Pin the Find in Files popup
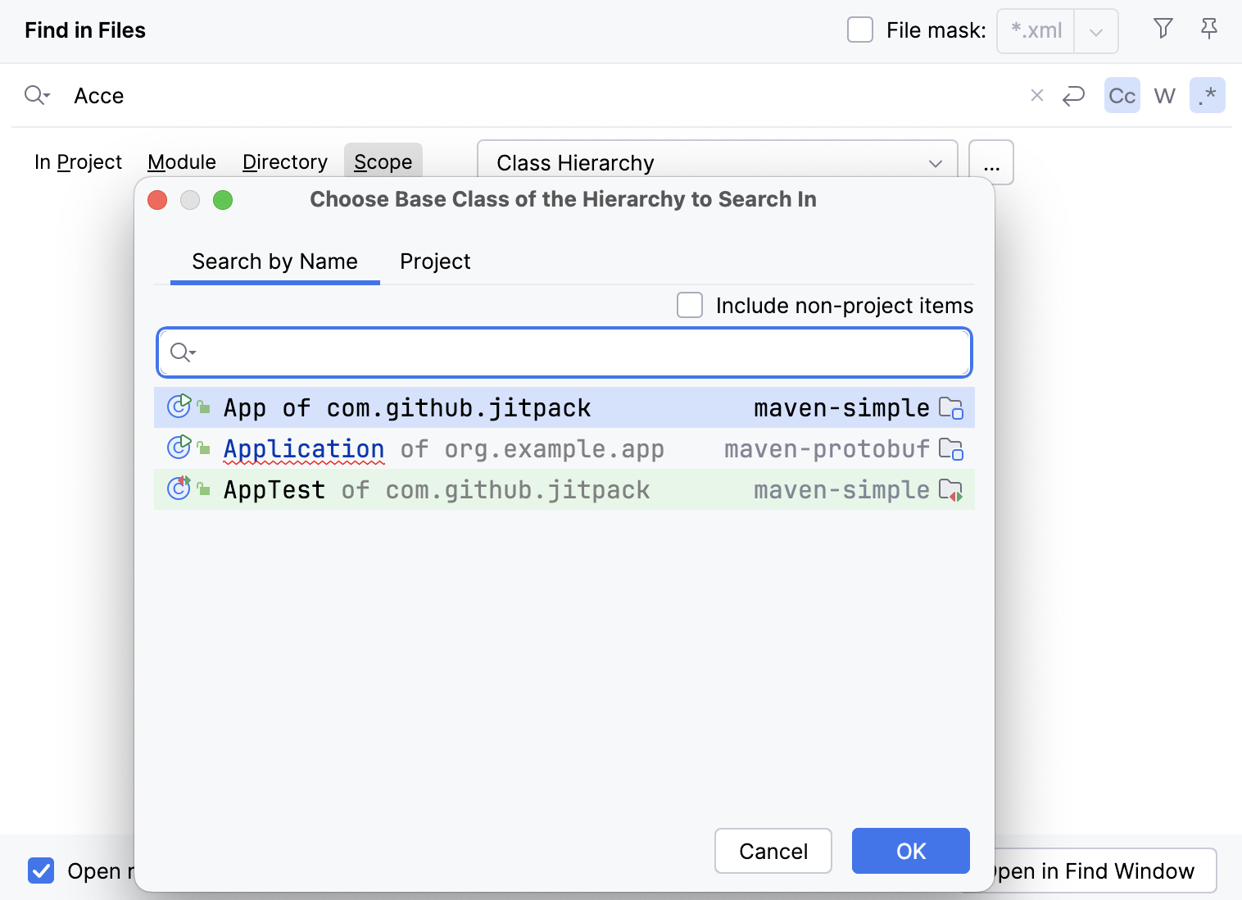The width and height of the screenshot is (1242, 900). pos(1208,28)
